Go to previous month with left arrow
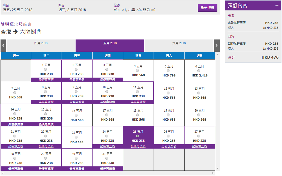Image resolution: width=282 pixels, height=176 pixels. (3, 46)
